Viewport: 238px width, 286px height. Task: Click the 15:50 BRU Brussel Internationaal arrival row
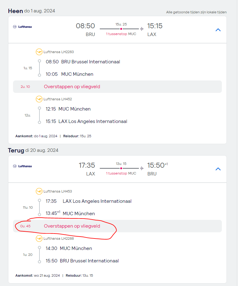82,261
